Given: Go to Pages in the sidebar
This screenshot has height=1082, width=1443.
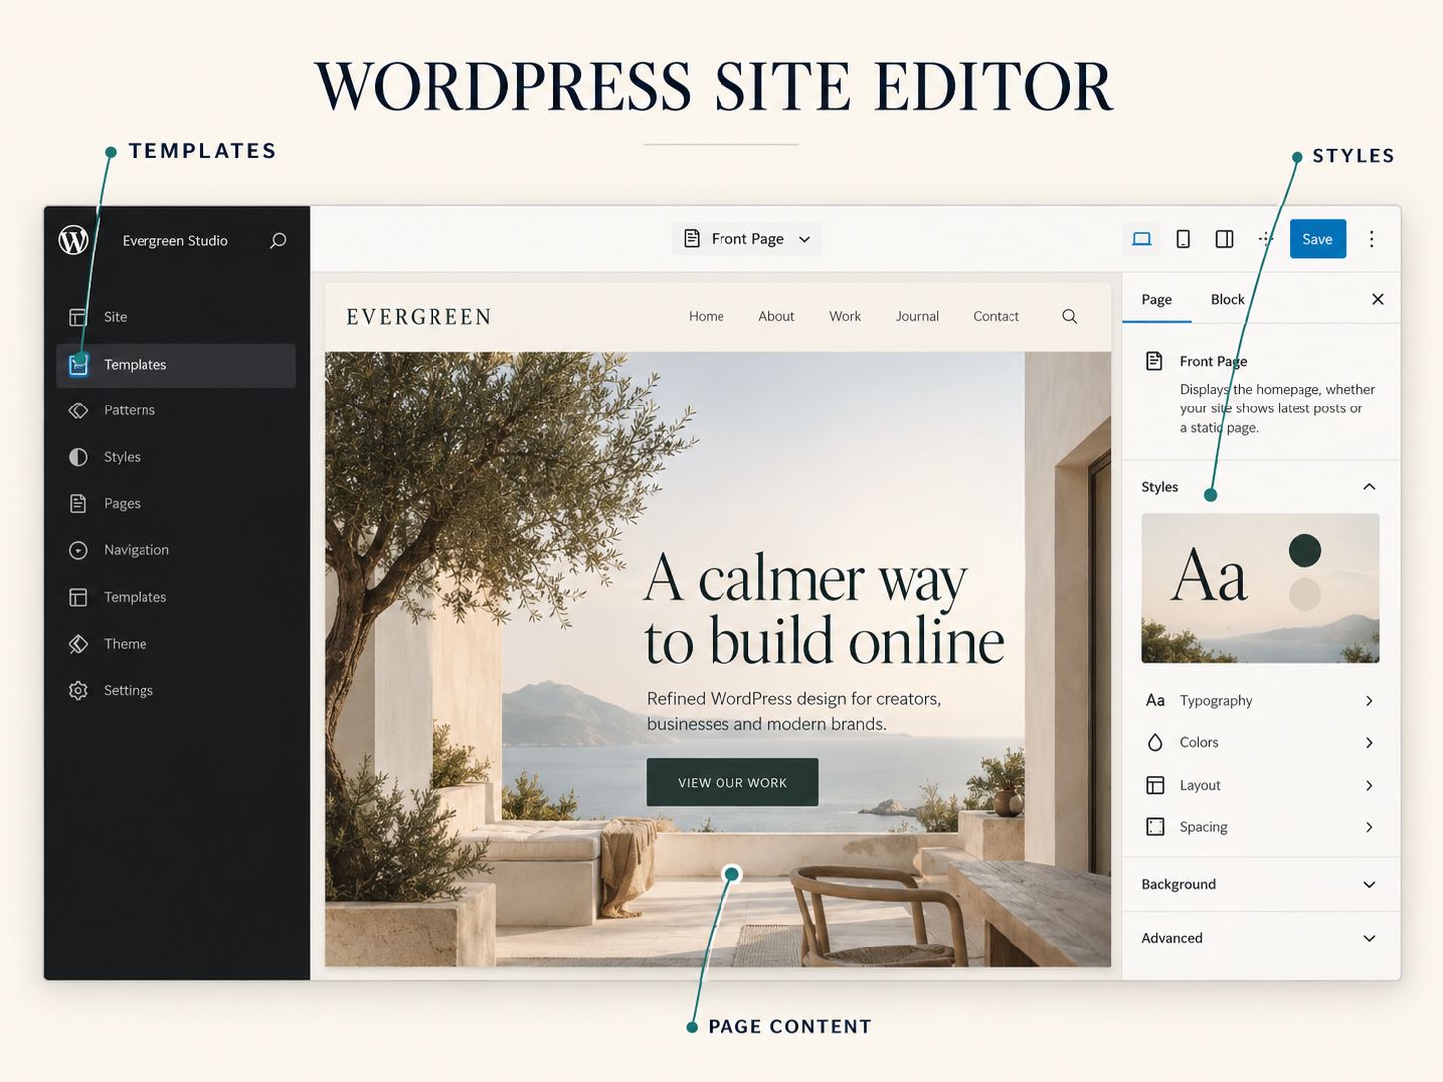Looking at the screenshot, I should tap(175, 504).
